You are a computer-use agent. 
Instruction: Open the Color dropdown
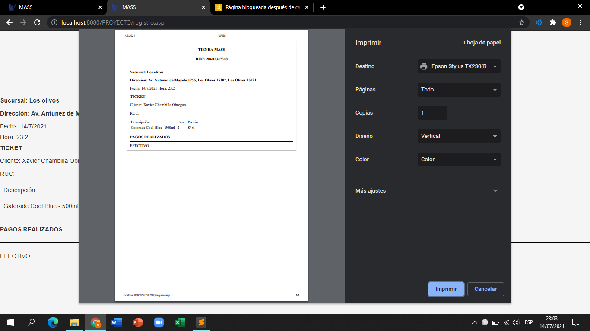pos(459,159)
